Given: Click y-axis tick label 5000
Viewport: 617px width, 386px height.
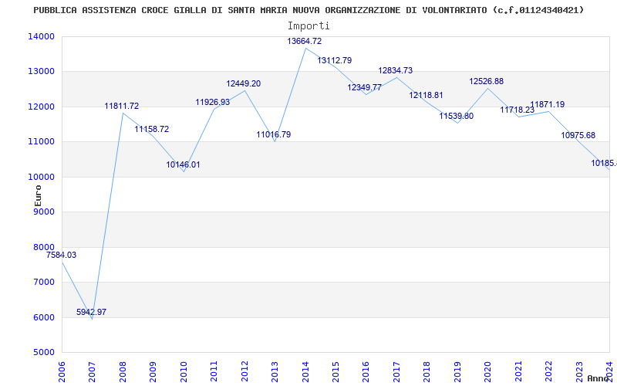Looking at the screenshot, I should pyautogui.click(x=44, y=353).
